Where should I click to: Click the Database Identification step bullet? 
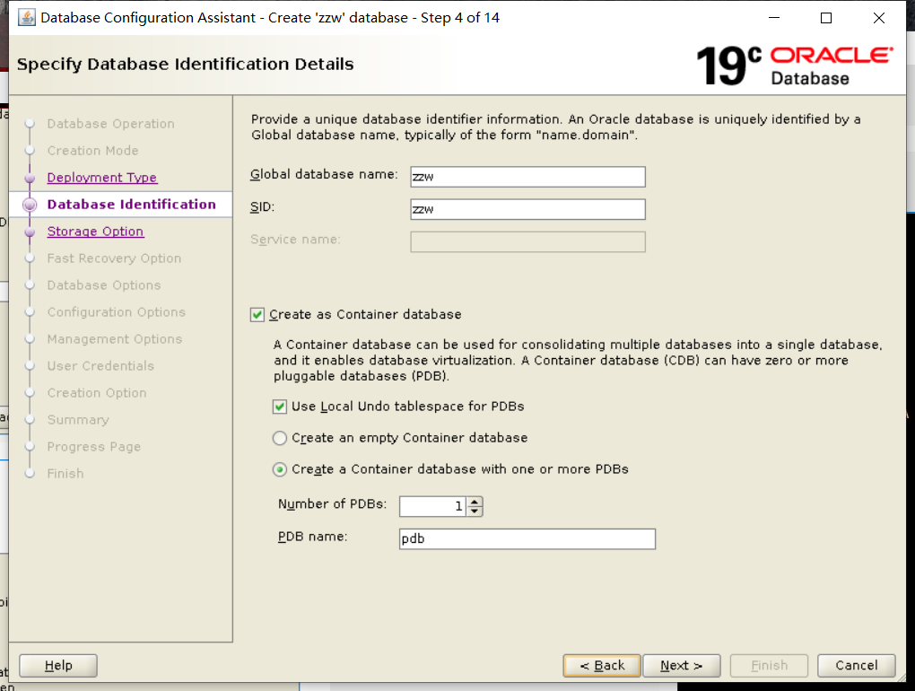(x=30, y=205)
